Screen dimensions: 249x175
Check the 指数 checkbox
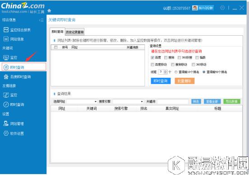[x=197, y=57]
